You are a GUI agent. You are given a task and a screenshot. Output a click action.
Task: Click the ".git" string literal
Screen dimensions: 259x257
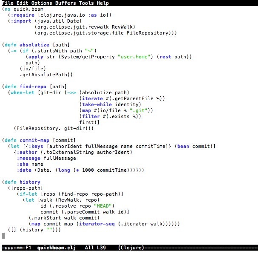pos(138,110)
